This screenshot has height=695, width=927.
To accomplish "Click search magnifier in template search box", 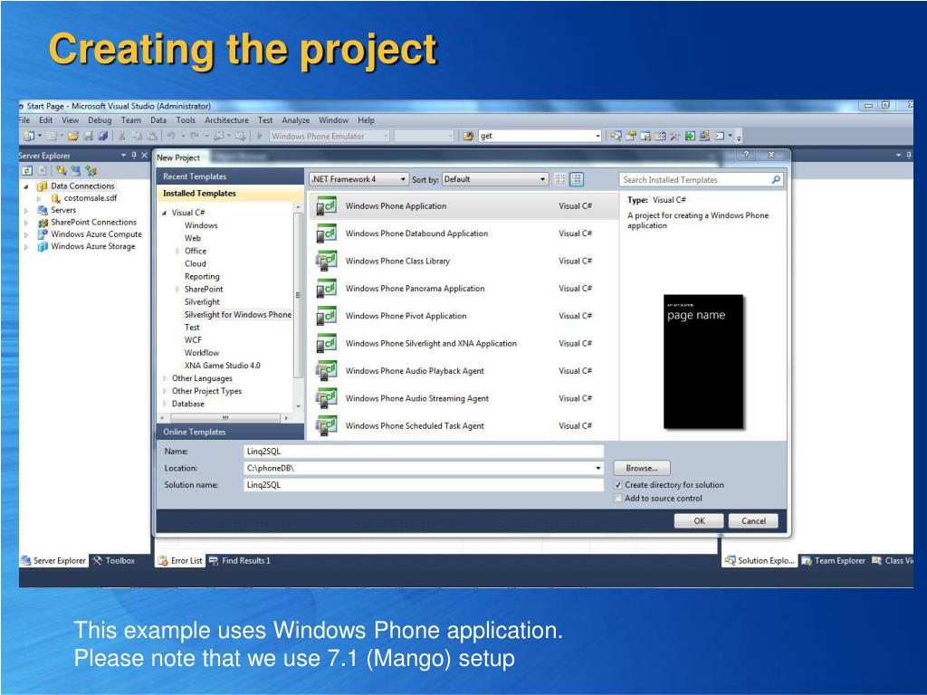I will pos(776,179).
